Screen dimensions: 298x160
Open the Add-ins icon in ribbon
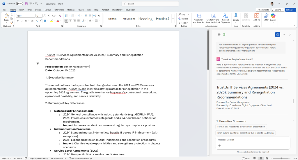[x=257, y=16]
